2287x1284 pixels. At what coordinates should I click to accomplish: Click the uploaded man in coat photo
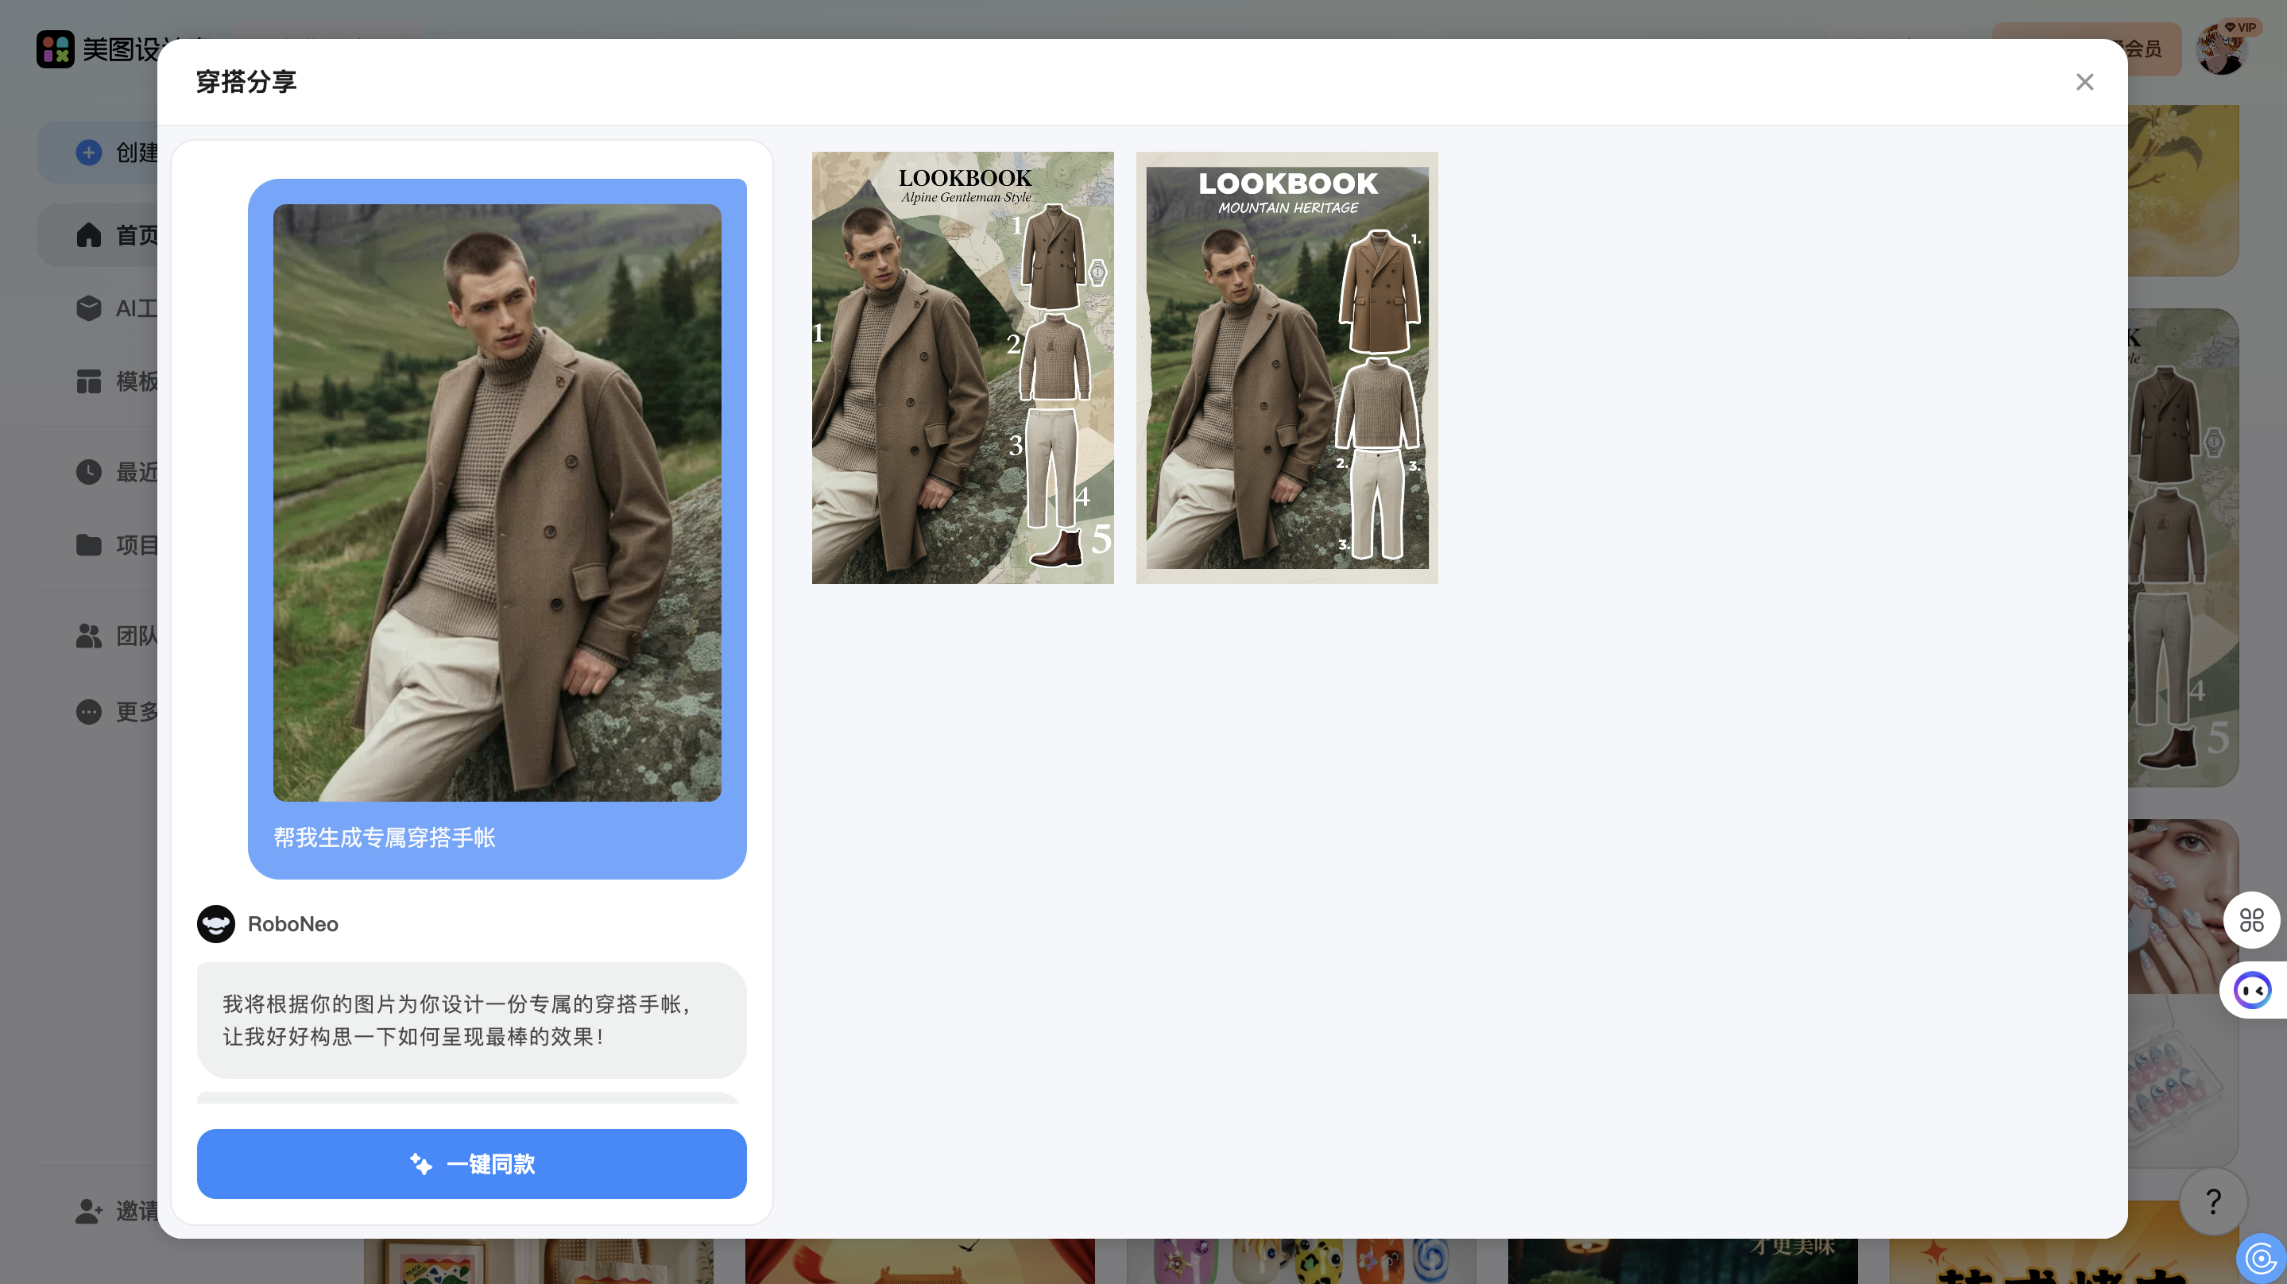click(497, 503)
